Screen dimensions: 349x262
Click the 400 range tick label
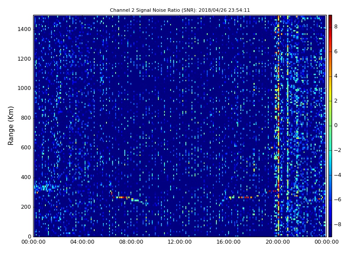[x=26, y=177]
